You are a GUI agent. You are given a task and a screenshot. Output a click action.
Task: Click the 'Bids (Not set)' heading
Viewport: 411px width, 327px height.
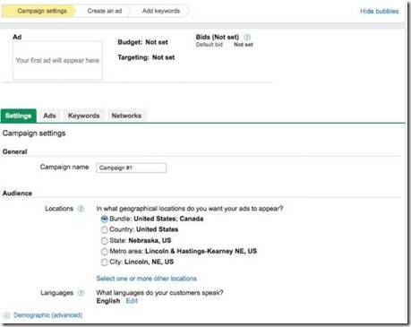tap(218, 37)
